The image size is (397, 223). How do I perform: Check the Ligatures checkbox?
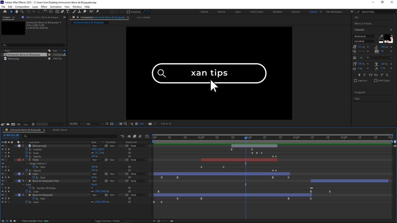coord(356,81)
